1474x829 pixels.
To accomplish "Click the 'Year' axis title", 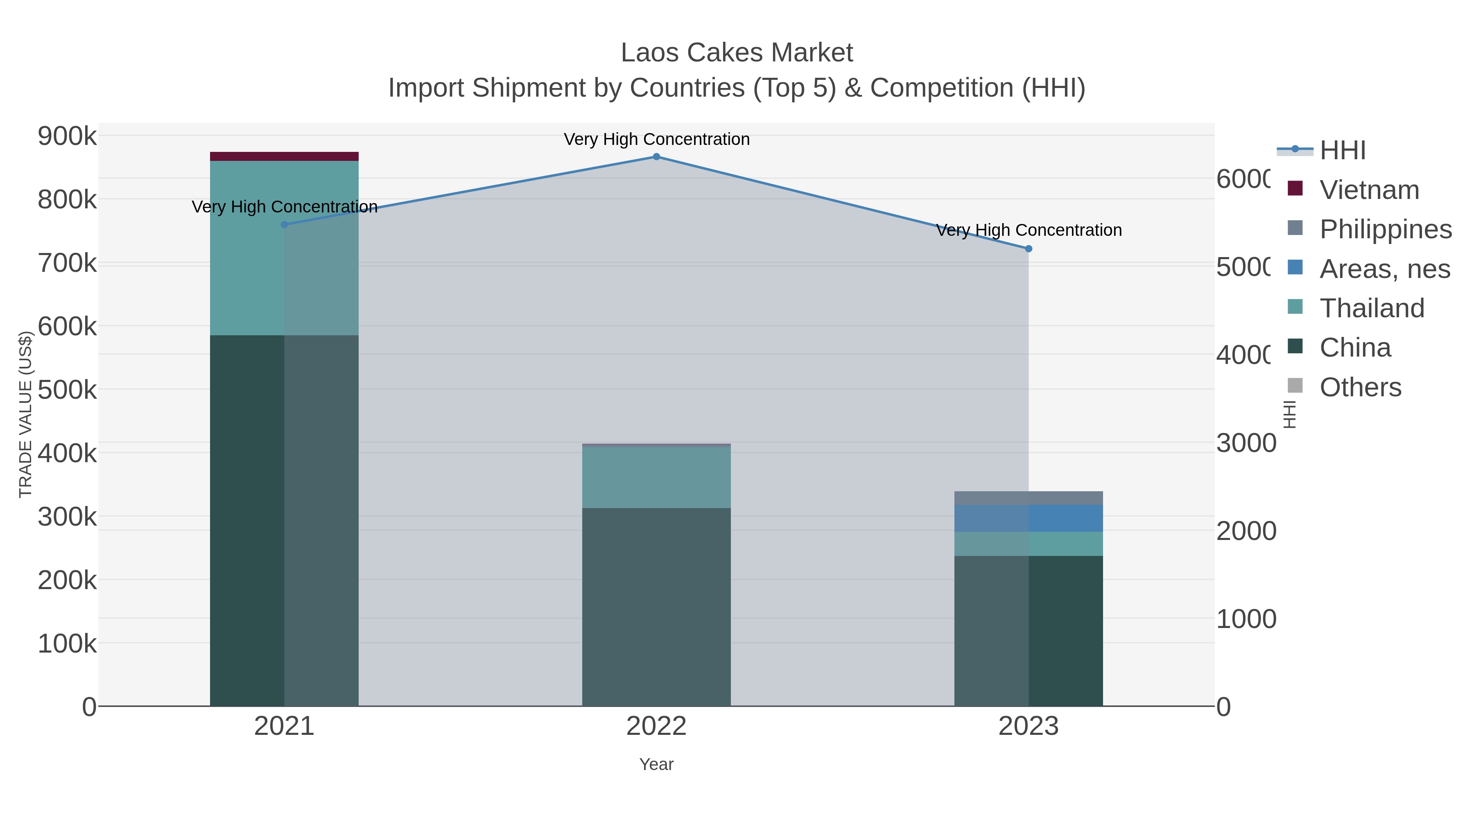I will 656,764.
